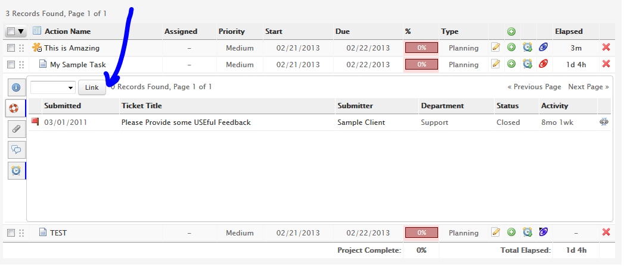Unlink the feedback ticket via its row icon
624x267 pixels.
coord(604,122)
